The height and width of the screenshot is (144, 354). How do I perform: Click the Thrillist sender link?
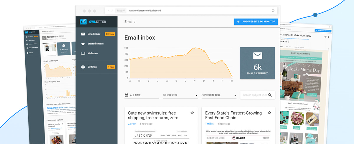tap(209, 124)
